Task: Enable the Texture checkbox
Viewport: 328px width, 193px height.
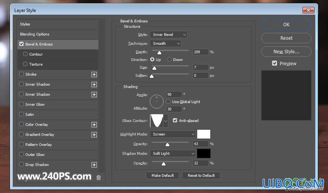Action: pyautogui.click(x=25, y=64)
